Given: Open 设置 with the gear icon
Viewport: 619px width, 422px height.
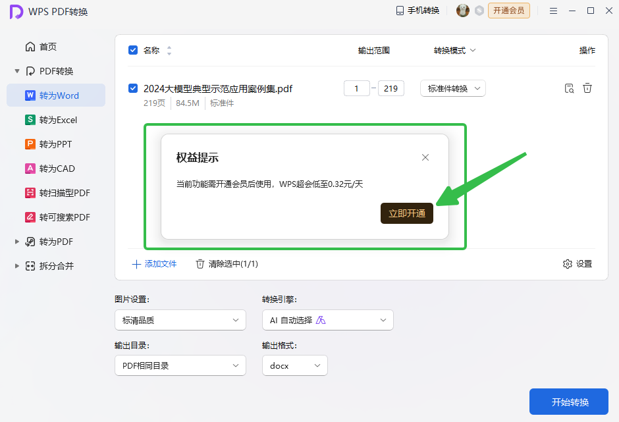Looking at the screenshot, I should (577, 264).
